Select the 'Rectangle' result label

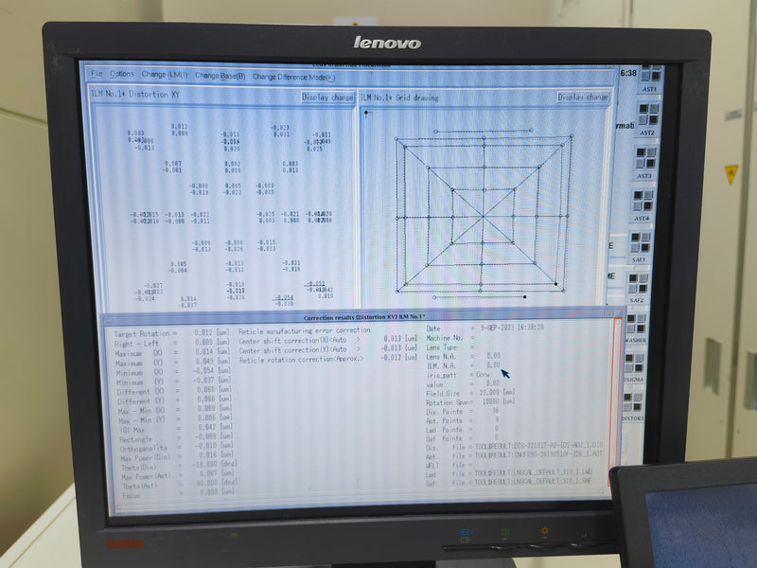click(x=135, y=439)
